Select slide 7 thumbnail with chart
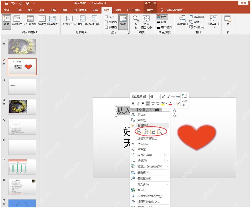The image size is (251, 208). click(22, 167)
